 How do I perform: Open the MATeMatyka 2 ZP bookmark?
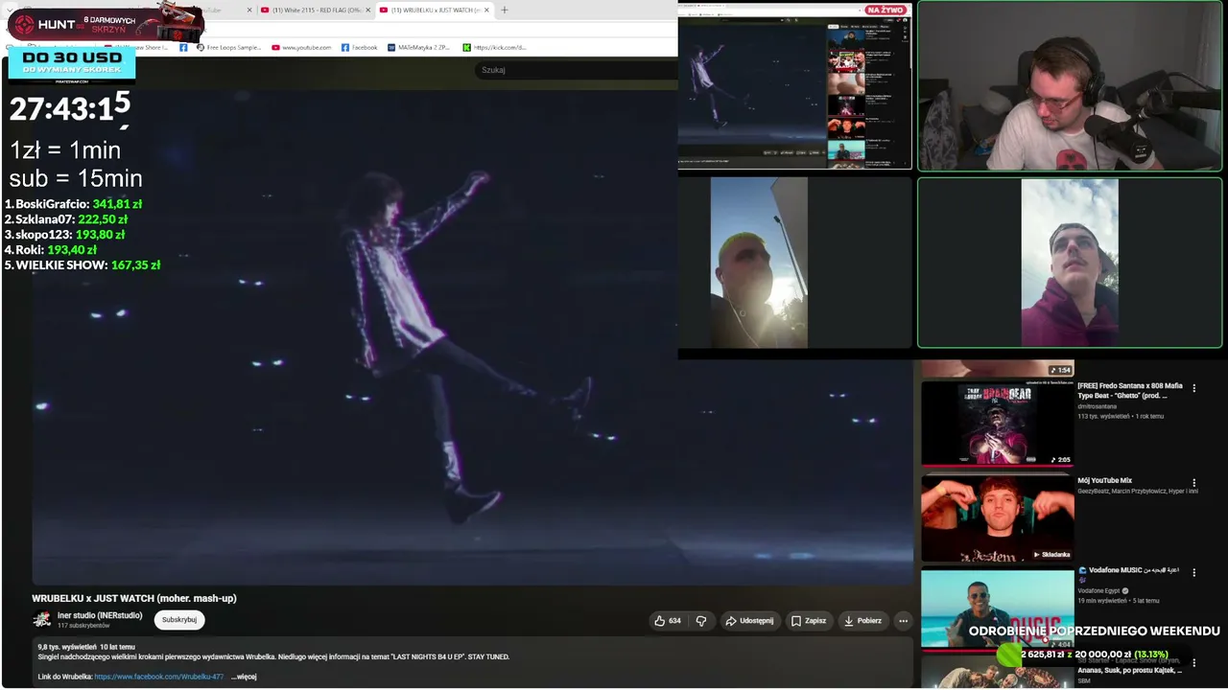(x=418, y=47)
